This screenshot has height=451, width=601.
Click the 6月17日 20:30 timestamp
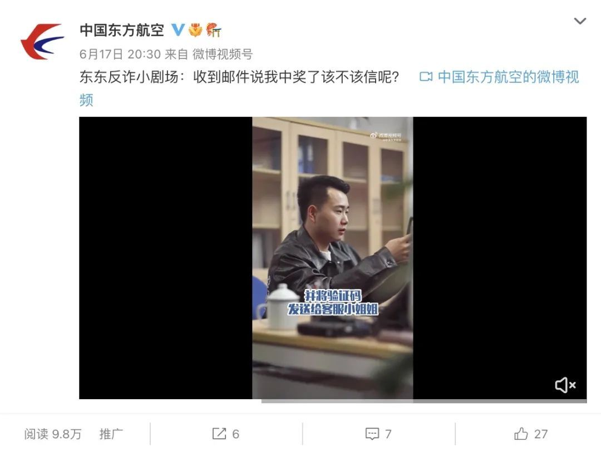120,54
